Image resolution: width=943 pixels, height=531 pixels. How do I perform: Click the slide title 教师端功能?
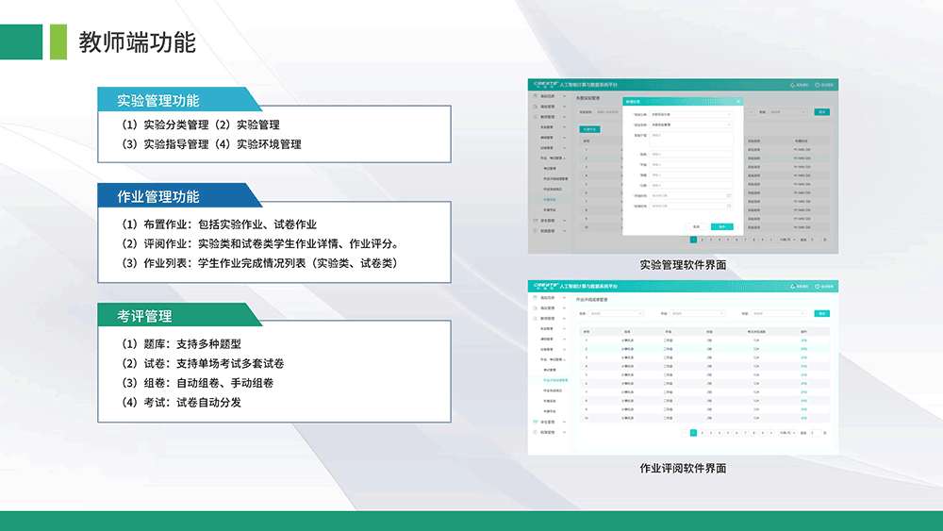coord(137,42)
